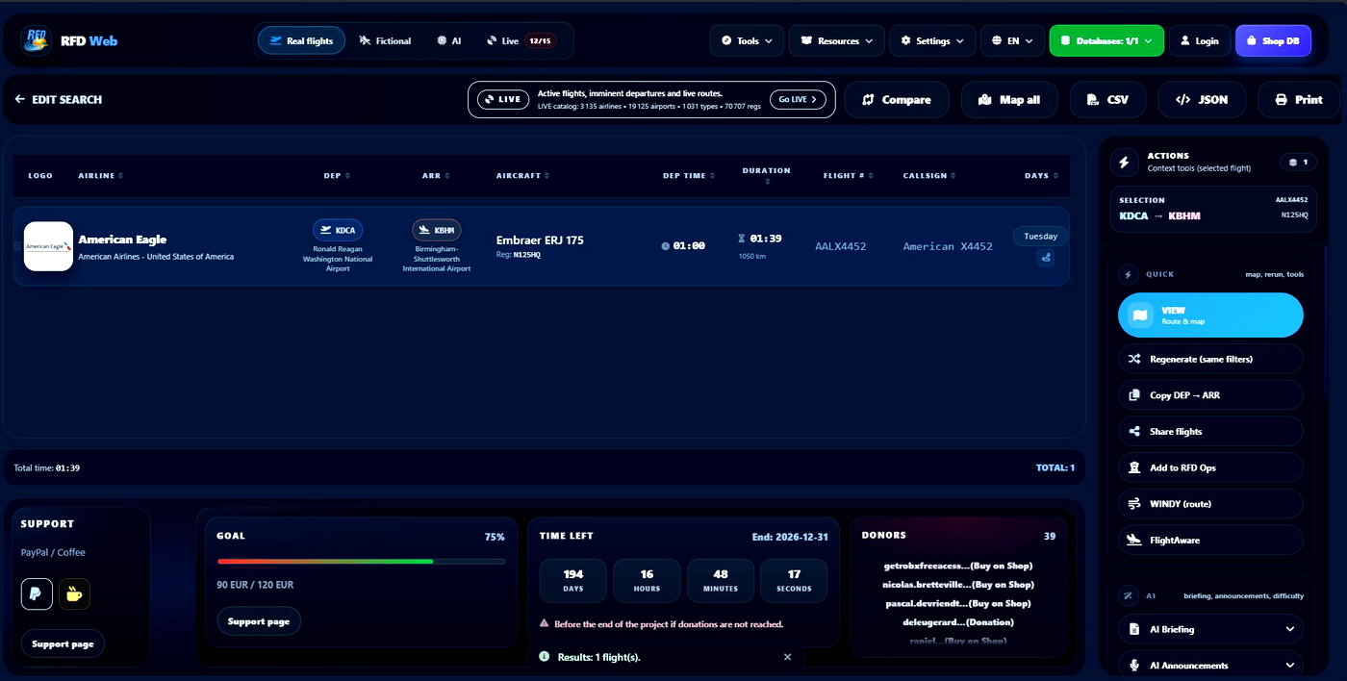The width and height of the screenshot is (1347, 681).
Task: Sort by DURATION column header
Action: pos(766,175)
